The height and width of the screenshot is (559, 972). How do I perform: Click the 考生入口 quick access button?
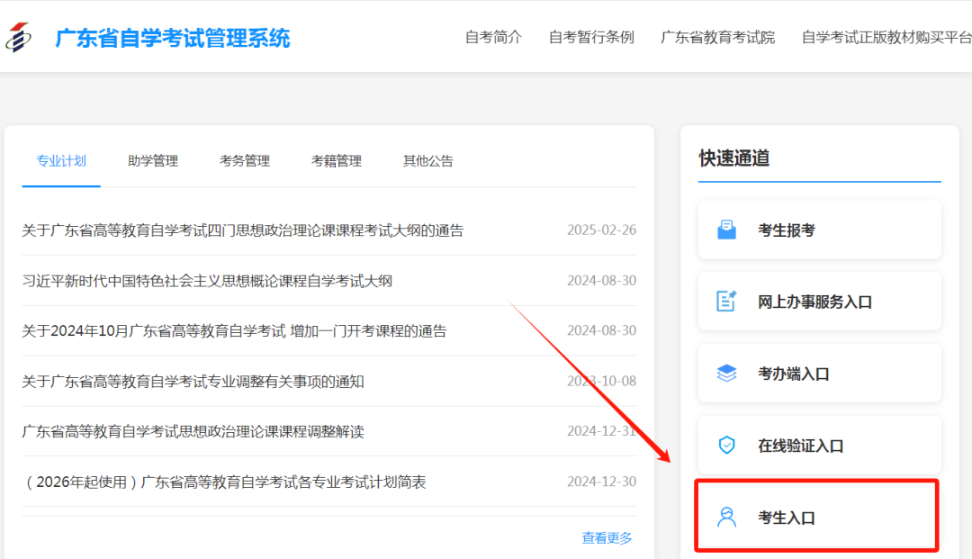point(817,518)
